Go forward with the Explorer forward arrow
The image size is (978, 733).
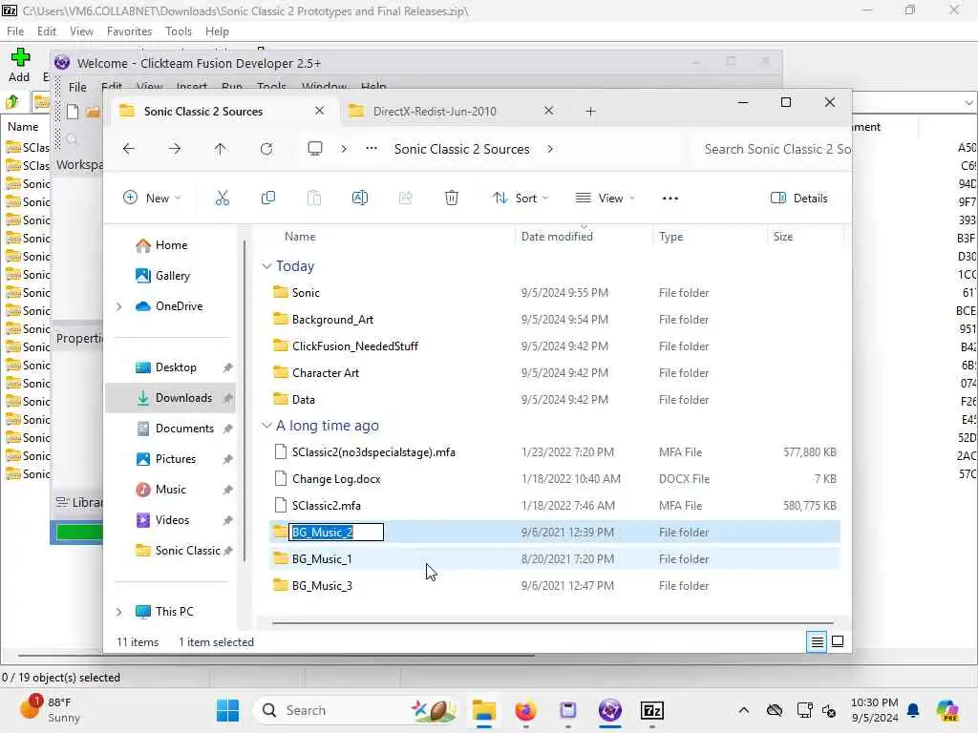point(175,149)
